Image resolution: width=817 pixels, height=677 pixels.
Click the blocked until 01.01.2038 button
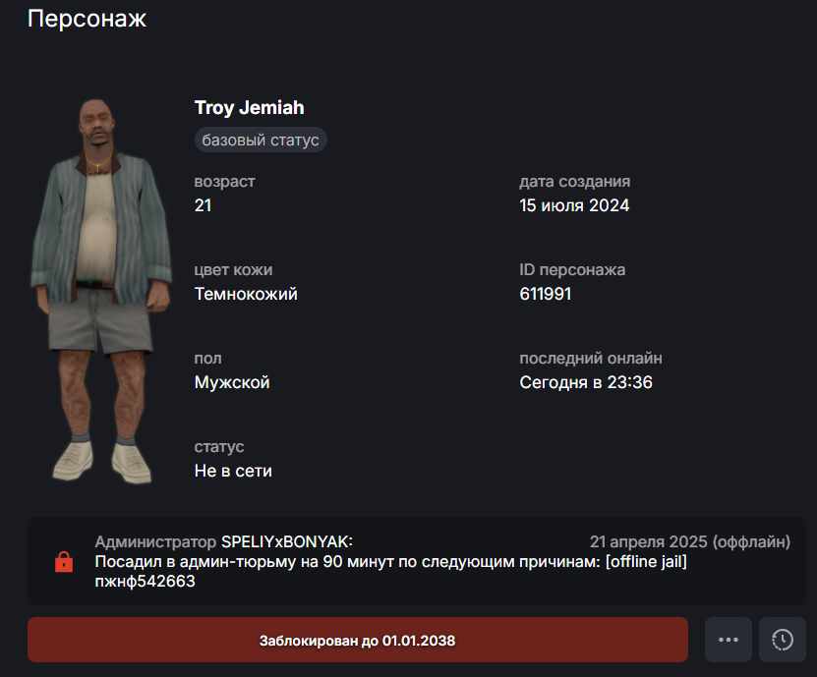358,640
